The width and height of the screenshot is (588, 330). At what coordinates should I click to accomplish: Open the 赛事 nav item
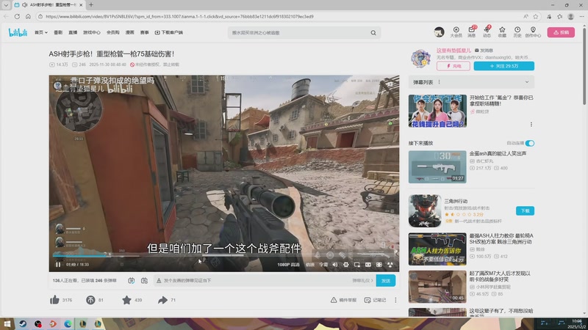pyautogui.click(x=144, y=32)
